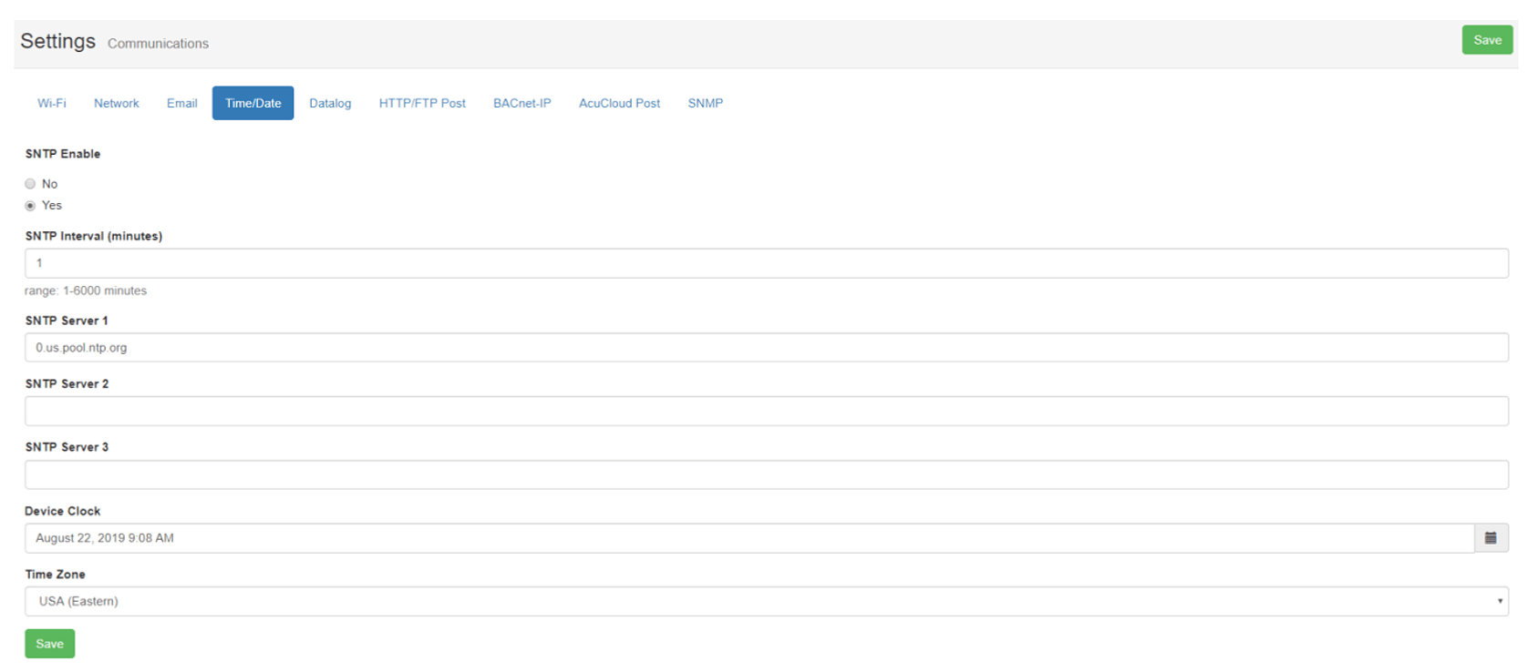Click the SNTP Interval minutes field
The height and width of the screenshot is (672, 1528).
point(766,263)
